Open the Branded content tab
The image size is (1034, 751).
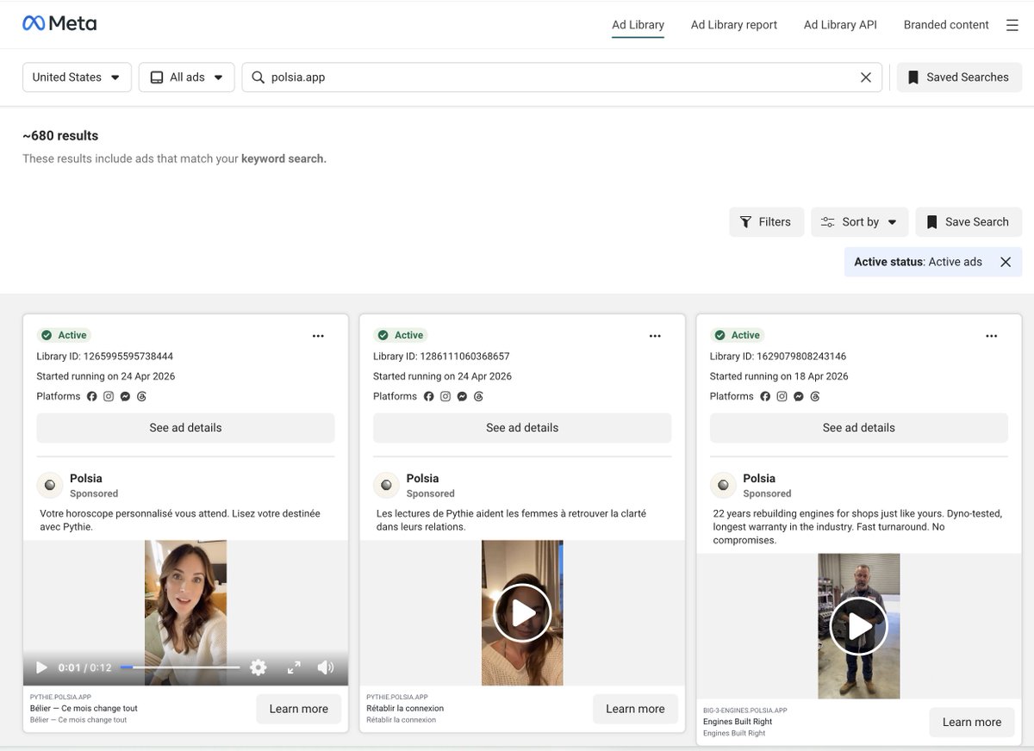tap(946, 25)
